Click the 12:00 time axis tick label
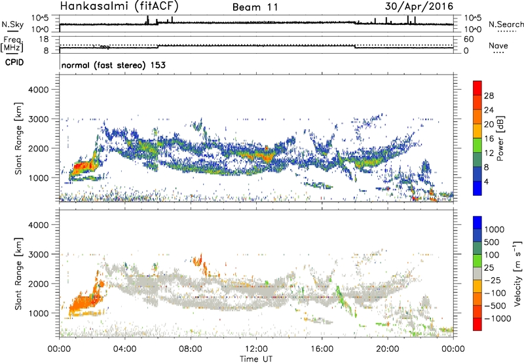The width and height of the screenshot is (524, 363). pyautogui.click(x=256, y=349)
